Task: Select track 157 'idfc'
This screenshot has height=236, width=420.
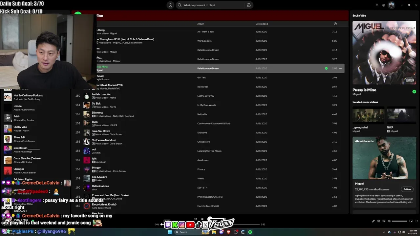Action: [x=210, y=160]
